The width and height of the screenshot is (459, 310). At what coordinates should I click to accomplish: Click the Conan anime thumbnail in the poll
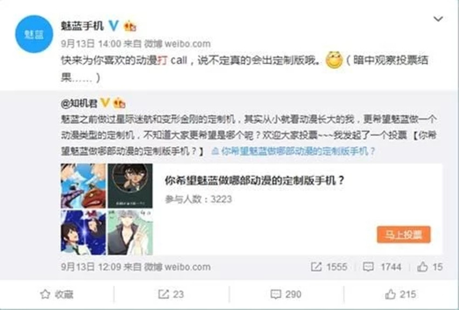[x=130, y=186]
